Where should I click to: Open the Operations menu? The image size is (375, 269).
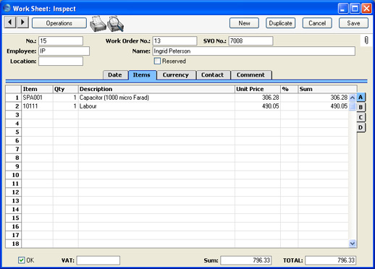[59, 23]
